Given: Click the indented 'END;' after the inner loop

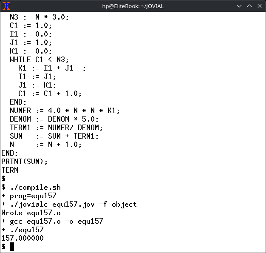Looking at the screenshot, I should click(x=18, y=102).
